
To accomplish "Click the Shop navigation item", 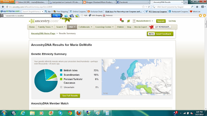I will click(129, 27).
